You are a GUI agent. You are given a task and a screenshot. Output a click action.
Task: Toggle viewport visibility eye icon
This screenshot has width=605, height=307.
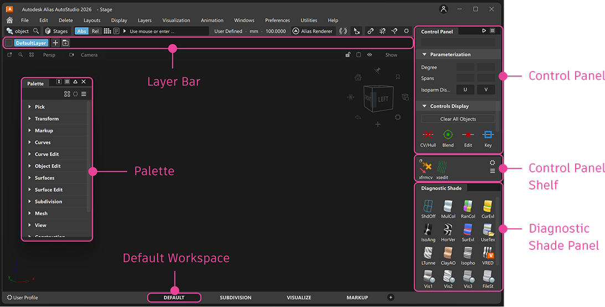369,55
